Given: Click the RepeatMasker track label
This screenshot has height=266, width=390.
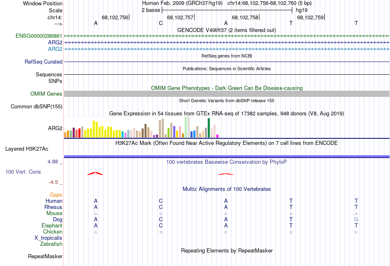Looking at the screenshot, I should [45, 256].
